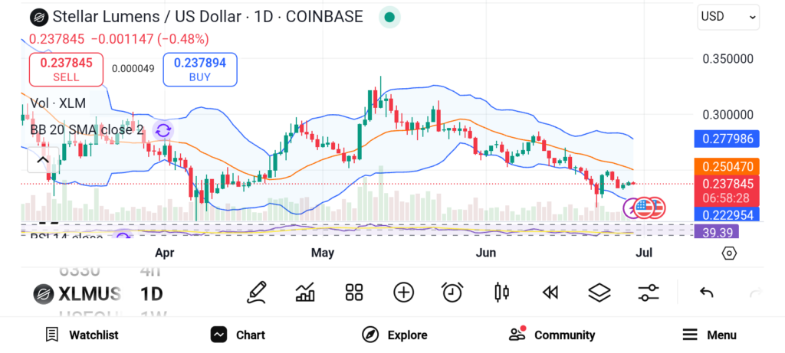Collapse the indicator legend with the chevron
Image resolution: width=785 pixels, height=353 pixels.
point(43,160)
